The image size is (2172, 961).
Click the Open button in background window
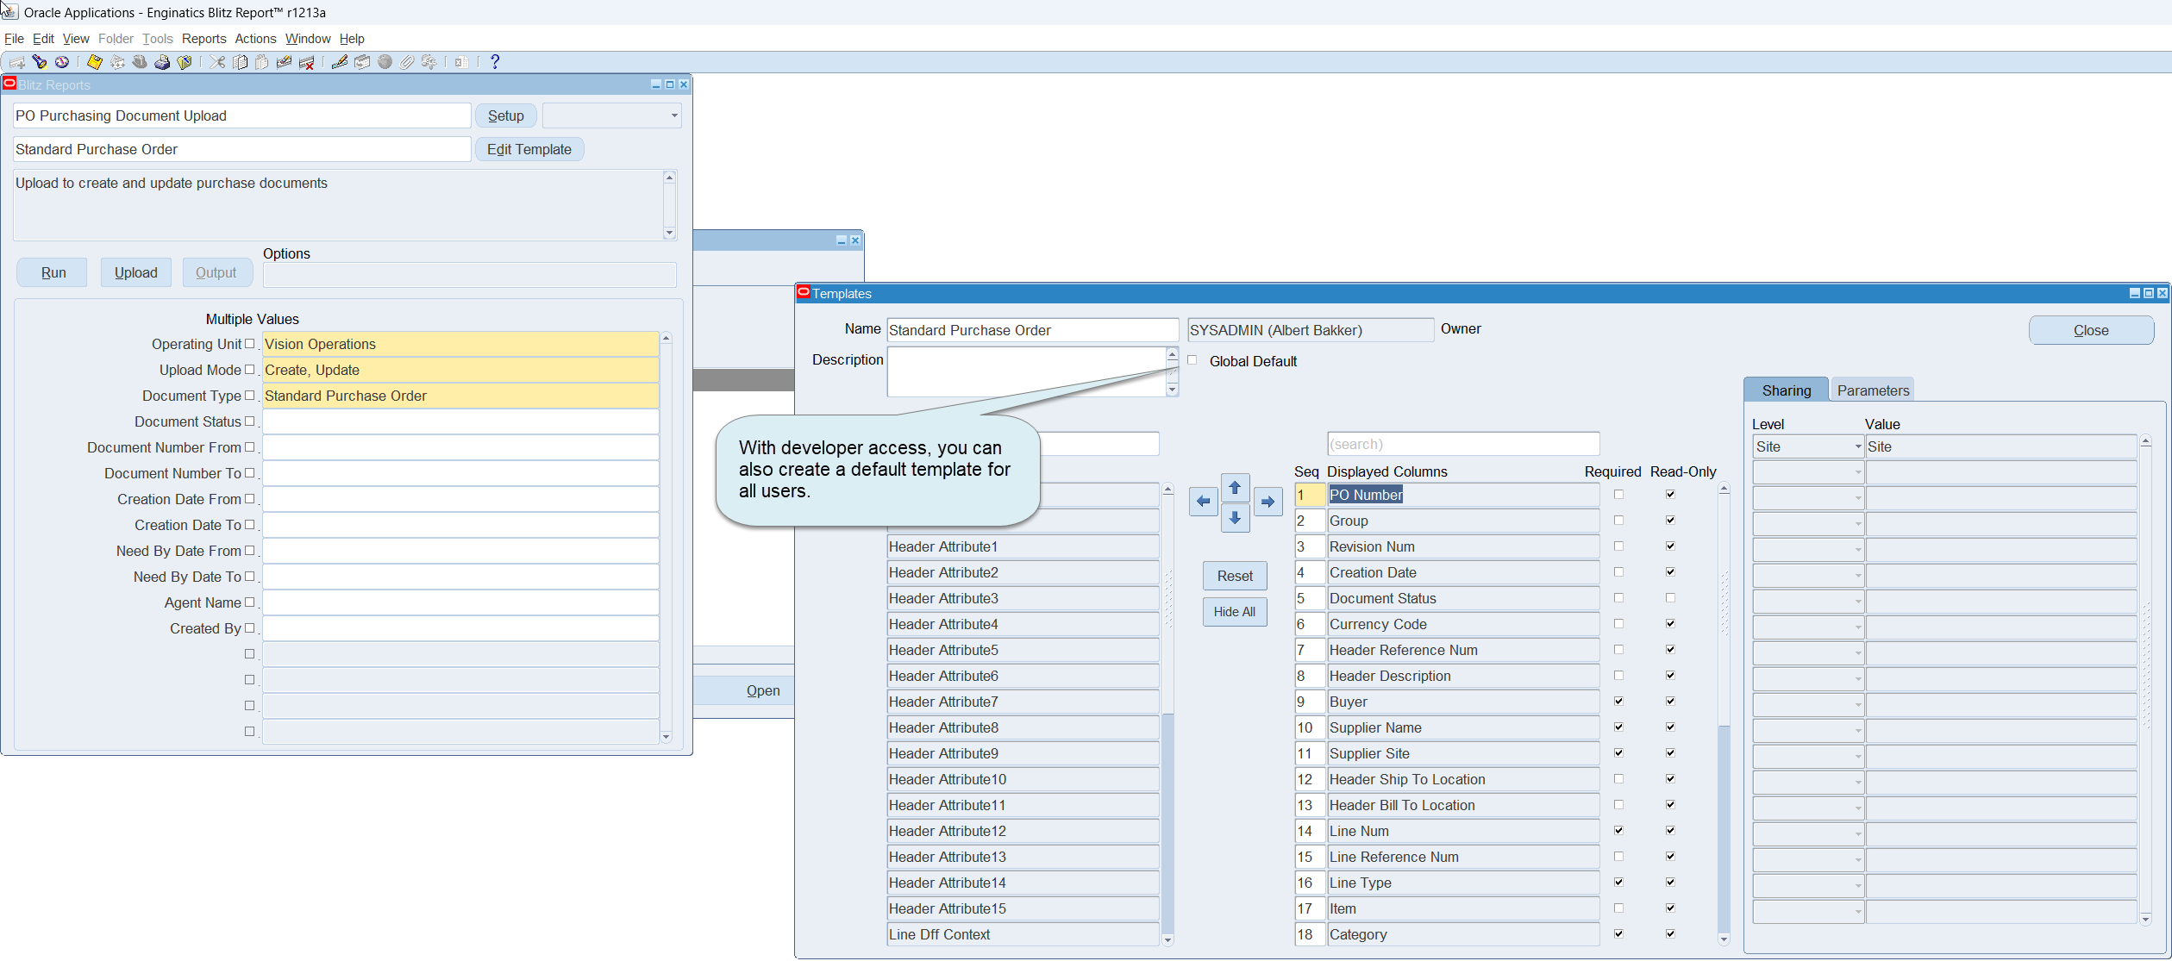tap(763, 690)
